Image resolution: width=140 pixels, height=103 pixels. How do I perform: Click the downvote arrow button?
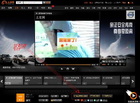(28, 100)
